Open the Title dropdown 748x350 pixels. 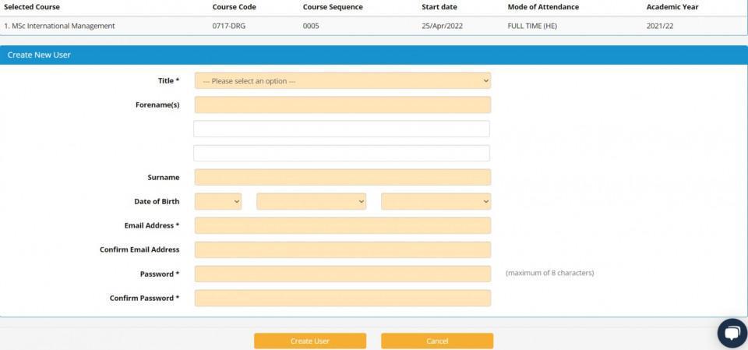point(342,81)
